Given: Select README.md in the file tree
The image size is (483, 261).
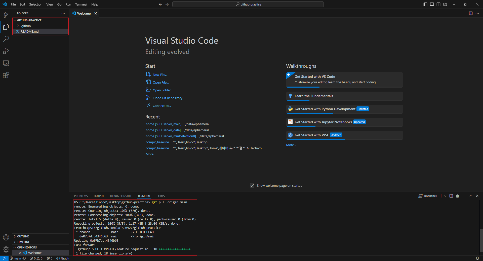Looking at the screenshot, I should click(x=41, y=31).
